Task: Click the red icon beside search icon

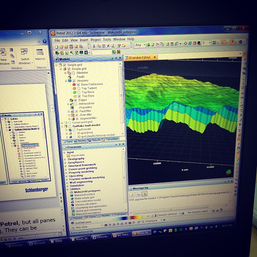Action: [x=118, y=52]
